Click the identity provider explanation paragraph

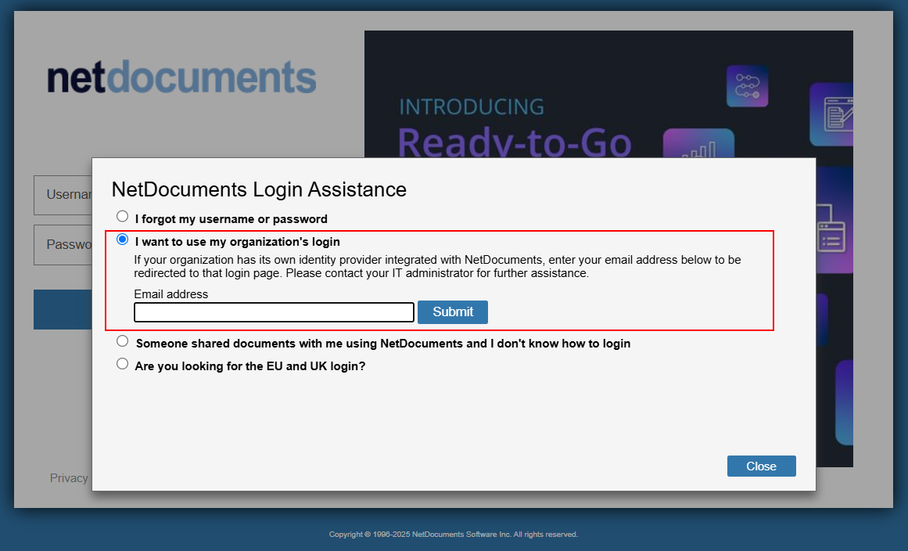[437, 267]
